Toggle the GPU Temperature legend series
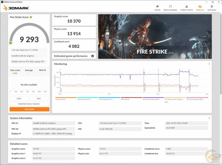The width and height of the screenshot is (222, 165). pos(110,98)
